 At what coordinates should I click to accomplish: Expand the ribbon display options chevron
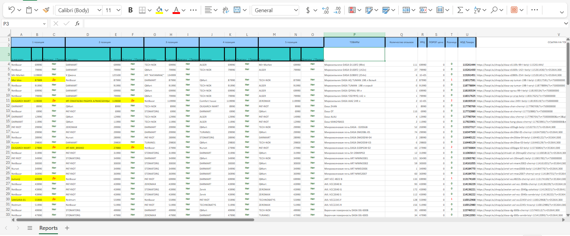coord(562,12)
